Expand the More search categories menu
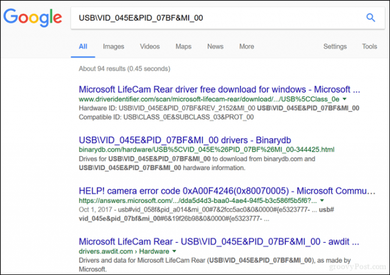This screenshot has height=275, width=390. pyautogui.click(x=247, y=46)
